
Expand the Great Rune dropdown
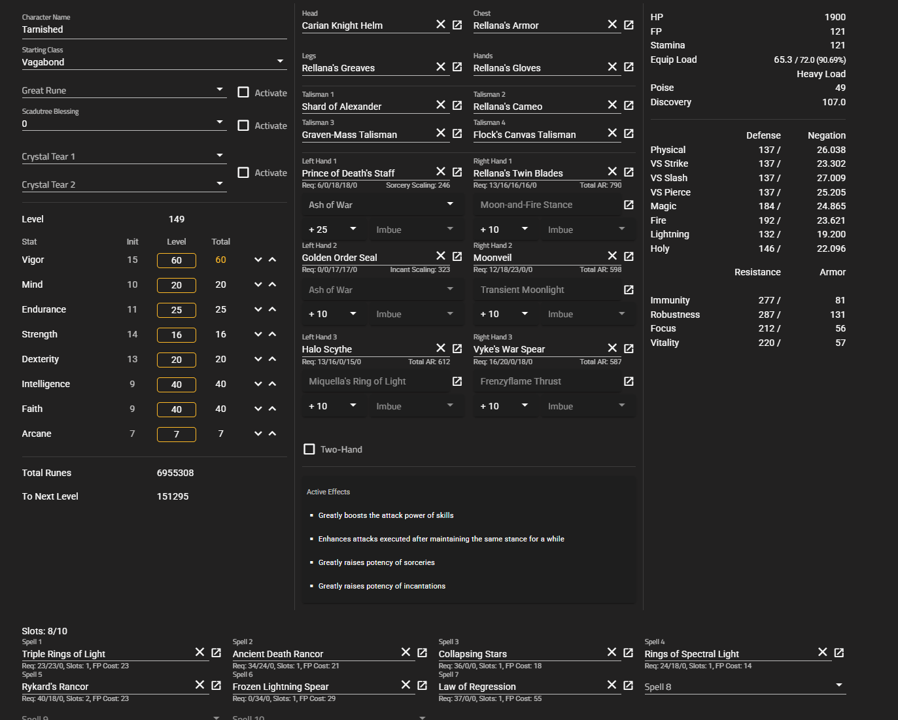[x=124, y=90]
